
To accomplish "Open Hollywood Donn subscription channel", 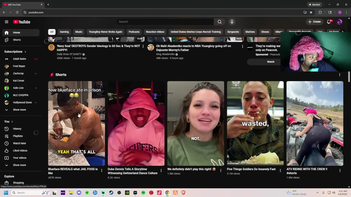I will point(21,102).
